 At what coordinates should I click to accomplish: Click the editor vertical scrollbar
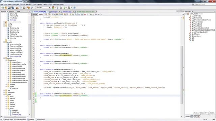pos(182,75)
